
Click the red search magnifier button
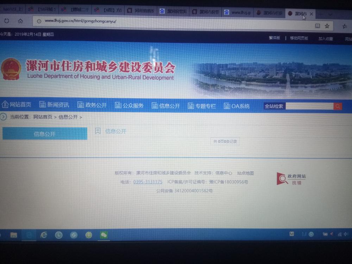[338, 106]
